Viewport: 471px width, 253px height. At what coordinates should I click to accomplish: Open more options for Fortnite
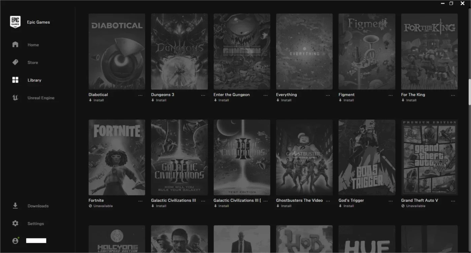140,201
